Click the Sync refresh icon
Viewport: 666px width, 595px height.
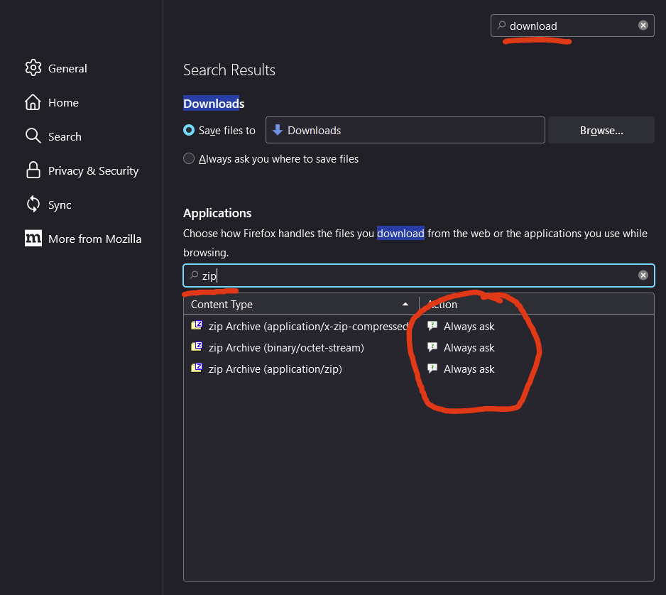(x=33, y=204)
